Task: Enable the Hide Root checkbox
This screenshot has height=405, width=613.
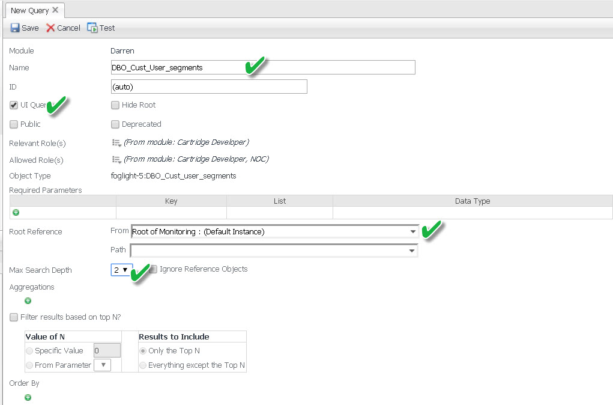Action: [x=115, y=105]
